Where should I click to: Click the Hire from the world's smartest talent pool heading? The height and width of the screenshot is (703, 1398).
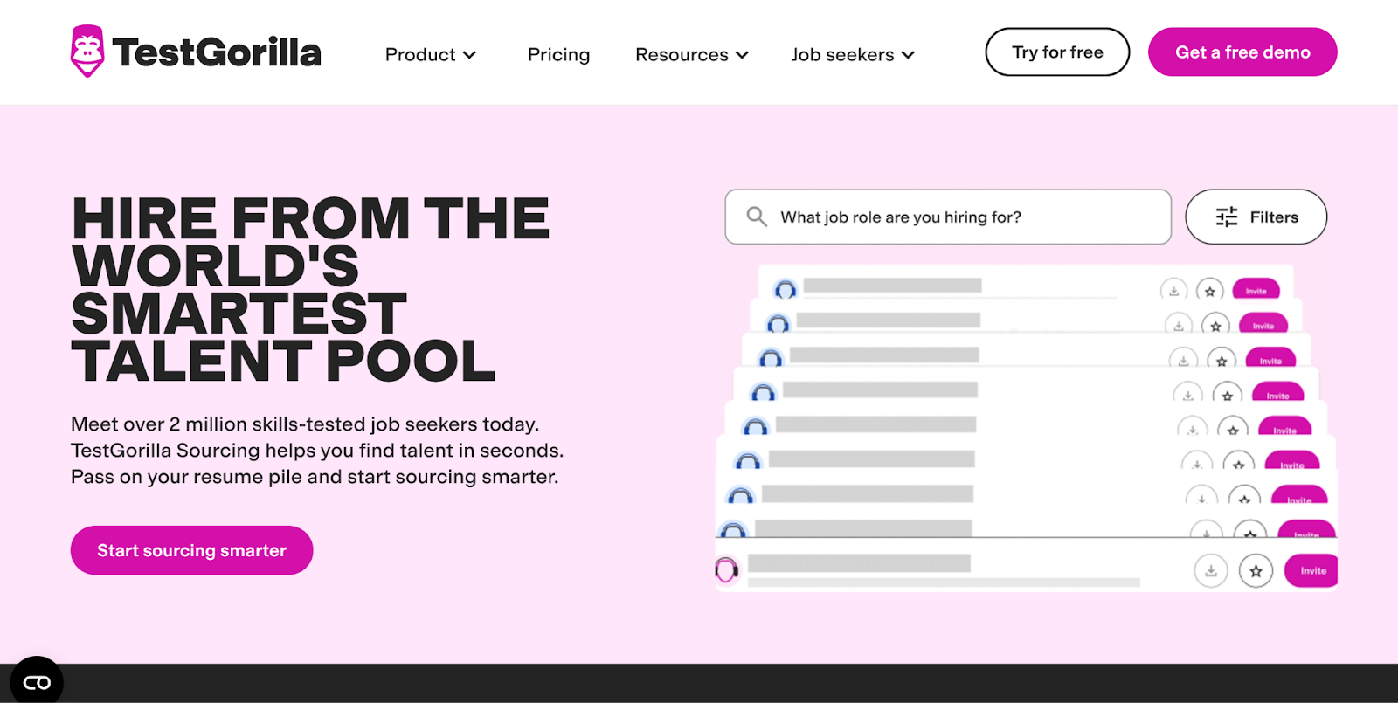point(310,289)
